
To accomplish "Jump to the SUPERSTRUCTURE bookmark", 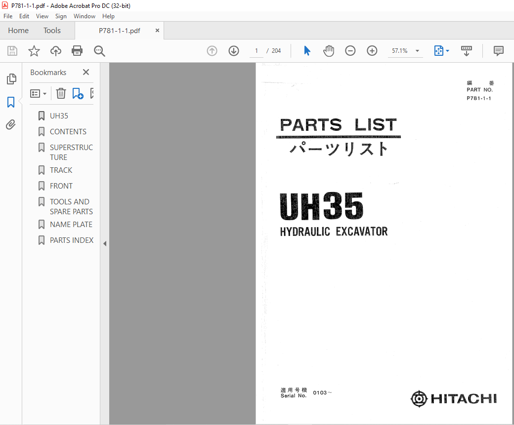I will point(72,152).
